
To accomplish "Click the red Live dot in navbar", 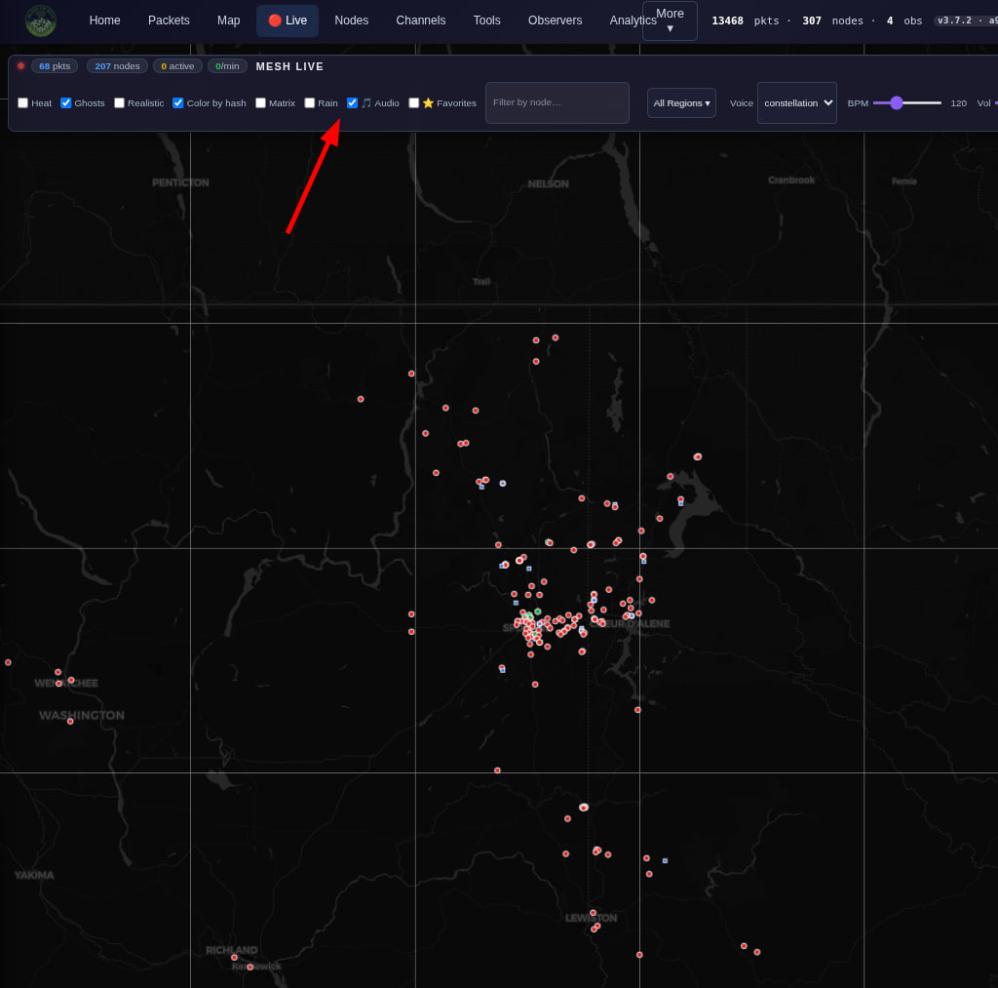I will [x=275, y=20].
